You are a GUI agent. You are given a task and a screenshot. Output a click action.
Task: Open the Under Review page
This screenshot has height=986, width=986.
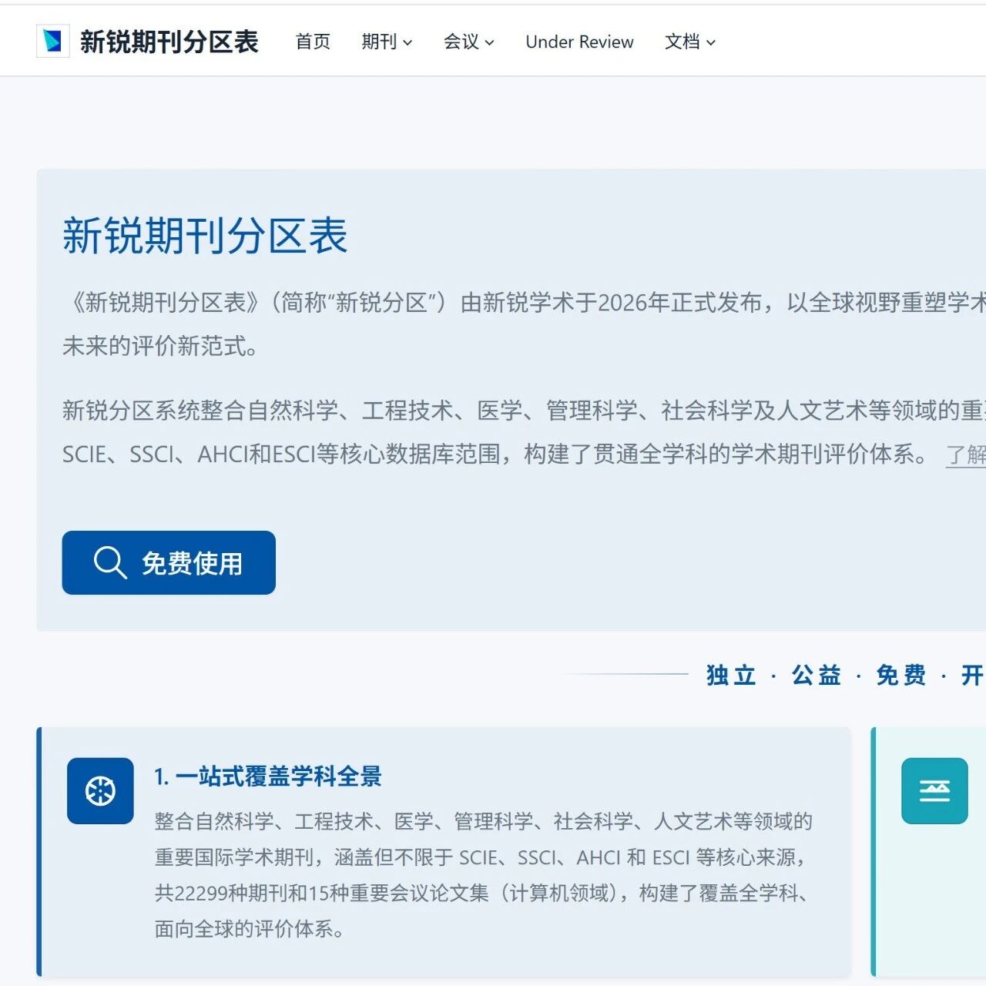tap(579, 42)
